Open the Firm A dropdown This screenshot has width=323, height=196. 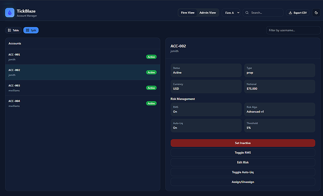tap(231, 13)
